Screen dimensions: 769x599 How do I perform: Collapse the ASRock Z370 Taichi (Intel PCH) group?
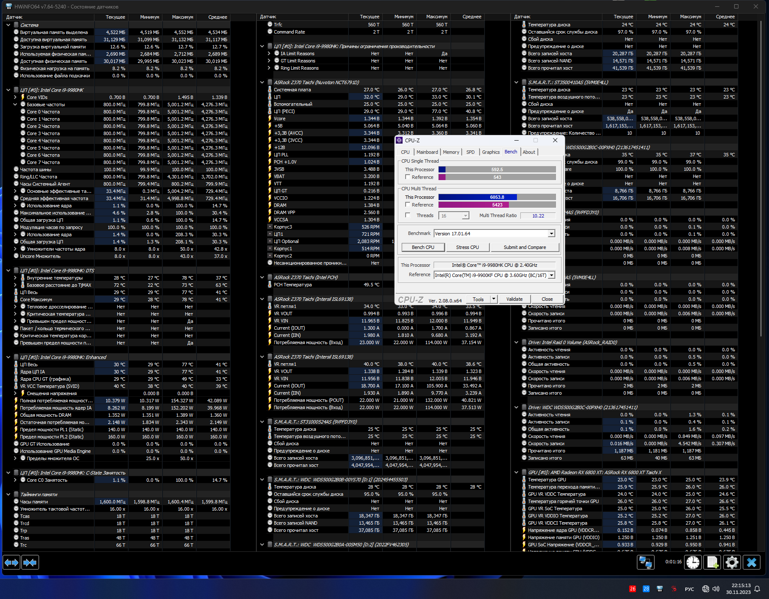coord(262,277)
